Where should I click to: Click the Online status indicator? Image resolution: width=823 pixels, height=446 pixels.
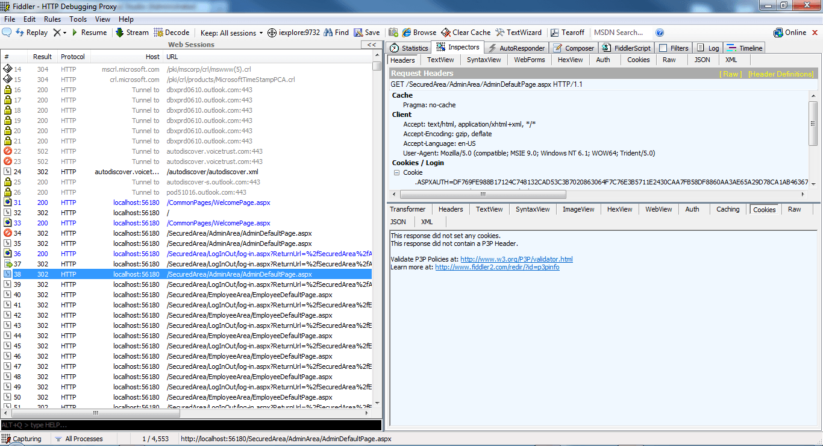click(x=790, y=33)
